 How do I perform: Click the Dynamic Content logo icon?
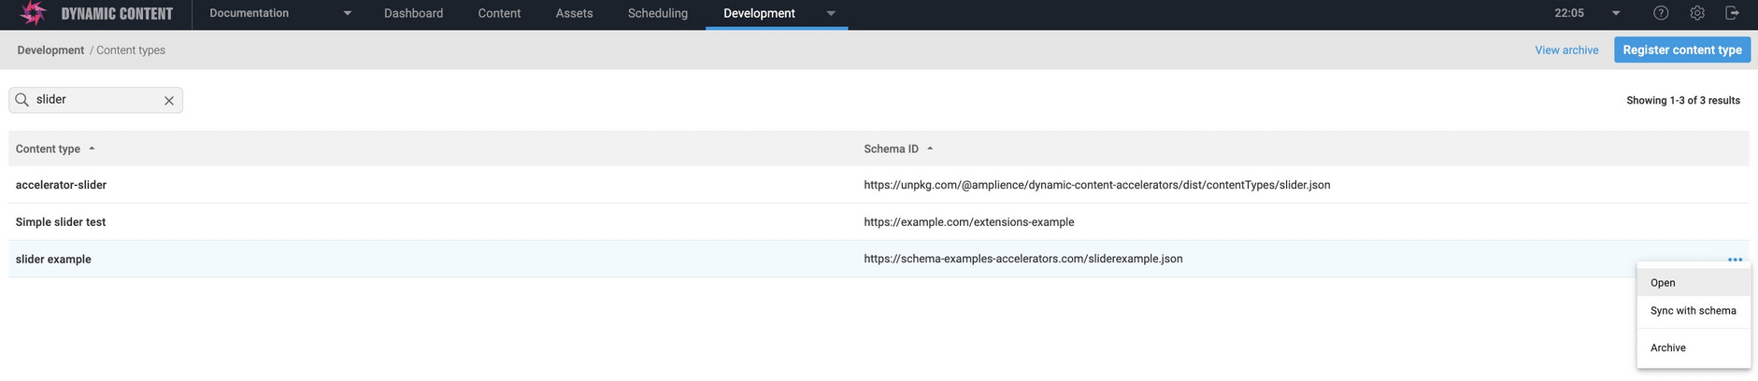[x=33, y=13]
